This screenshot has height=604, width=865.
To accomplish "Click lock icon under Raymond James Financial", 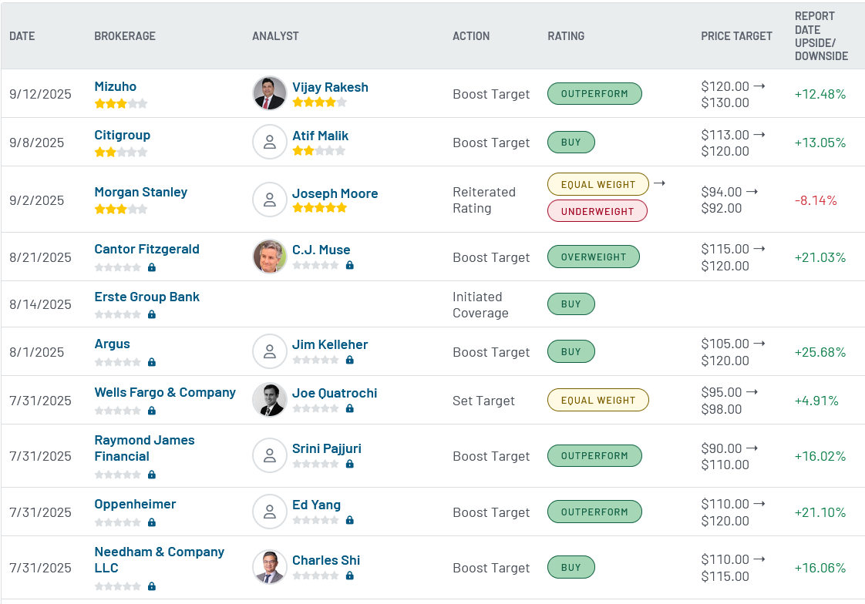I will (152, 475).
